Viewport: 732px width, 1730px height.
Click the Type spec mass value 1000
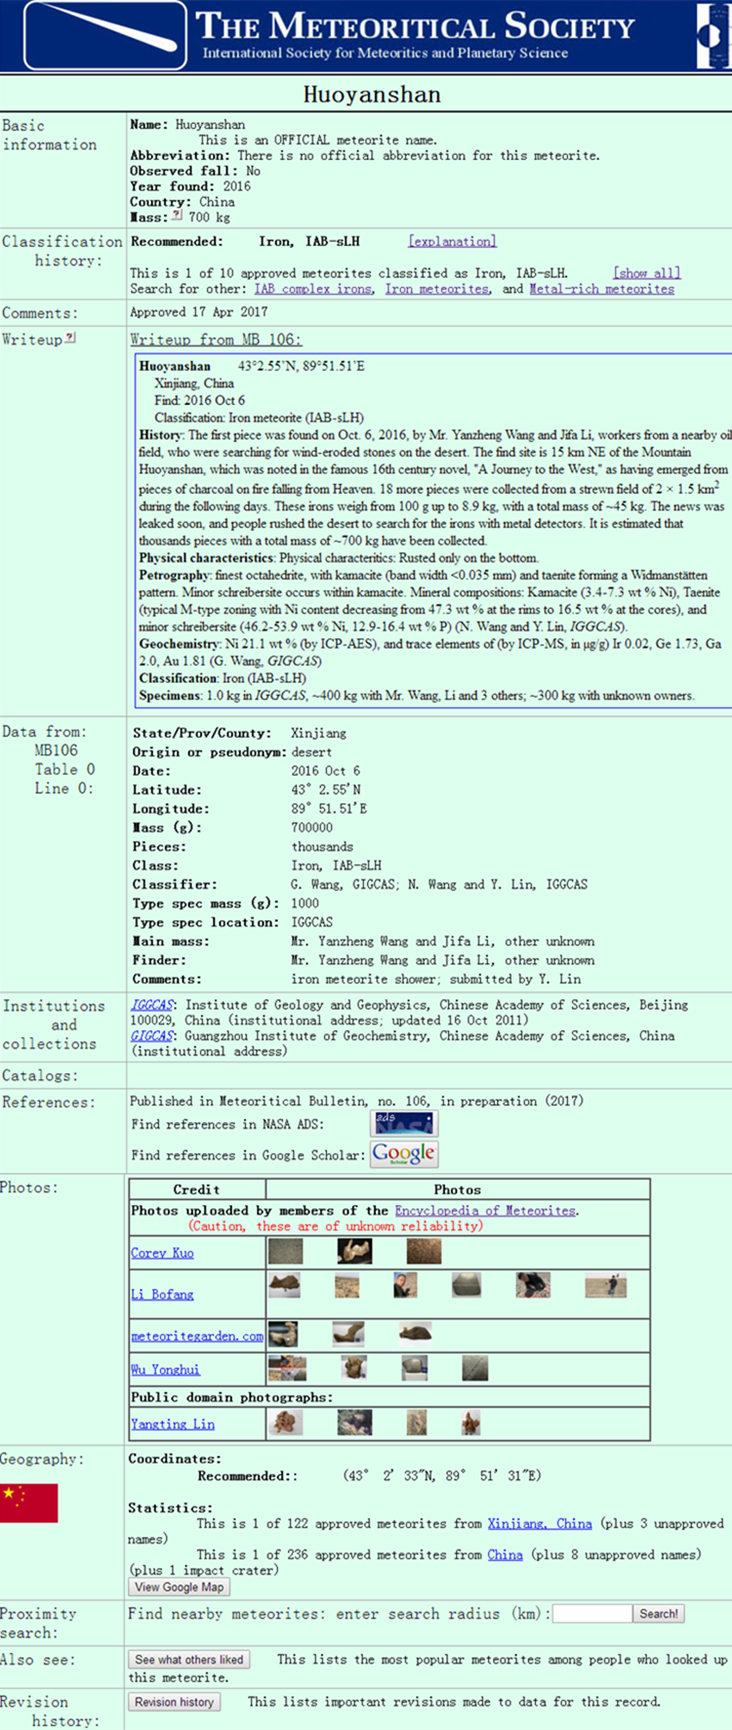click(x=305, y=904)
